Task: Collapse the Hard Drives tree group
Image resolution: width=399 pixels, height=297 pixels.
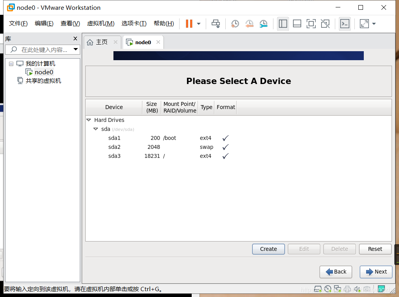Action: [89, 120]
